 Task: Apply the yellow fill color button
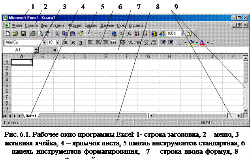(x=191, y=42)
